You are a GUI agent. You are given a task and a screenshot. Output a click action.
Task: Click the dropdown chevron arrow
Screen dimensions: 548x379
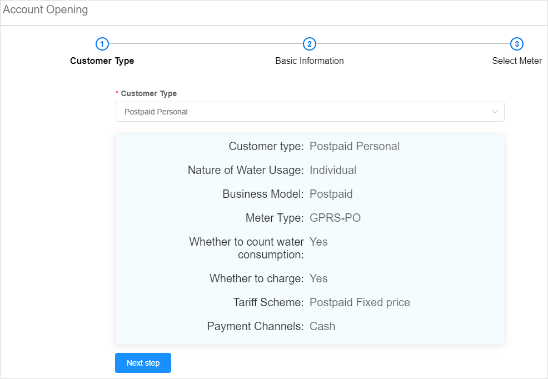click(x=495, y=112)
